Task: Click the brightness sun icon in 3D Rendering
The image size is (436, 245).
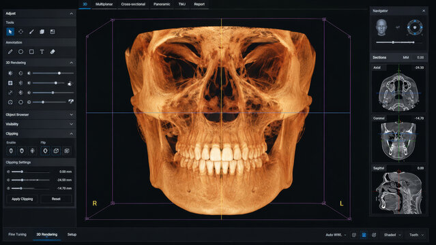Action: point(10,73)
